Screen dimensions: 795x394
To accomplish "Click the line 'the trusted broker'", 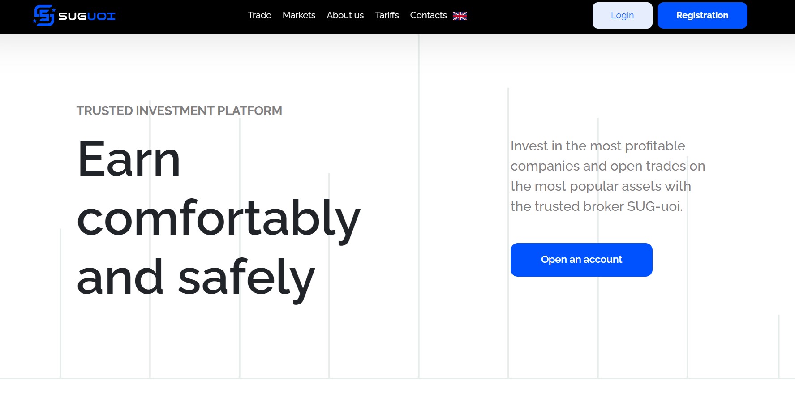I will tap(567, 206).
